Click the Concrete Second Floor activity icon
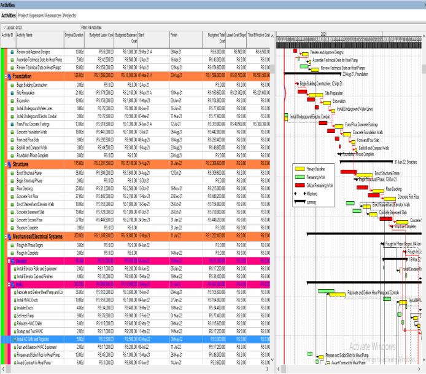Viewport: 426px width, 374px height. coord(12,220)
